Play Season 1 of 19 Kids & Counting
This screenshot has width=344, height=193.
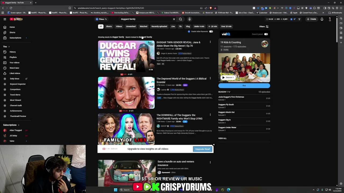228,77
